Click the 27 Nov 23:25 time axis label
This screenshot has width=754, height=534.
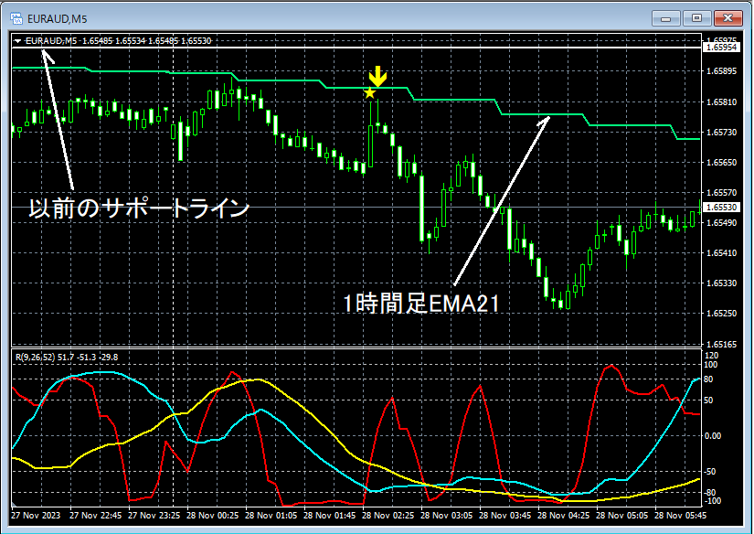tap(154, 515)
